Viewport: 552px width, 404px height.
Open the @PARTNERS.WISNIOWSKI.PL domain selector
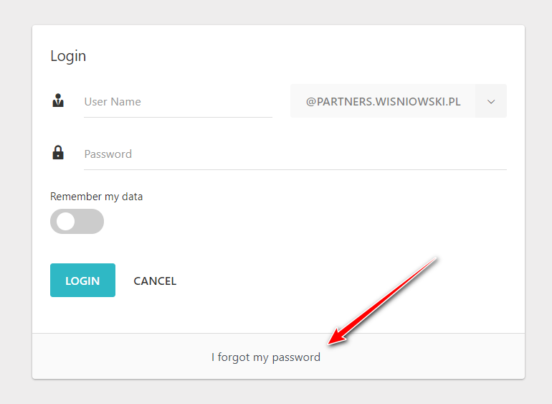(x=383, y=101)
